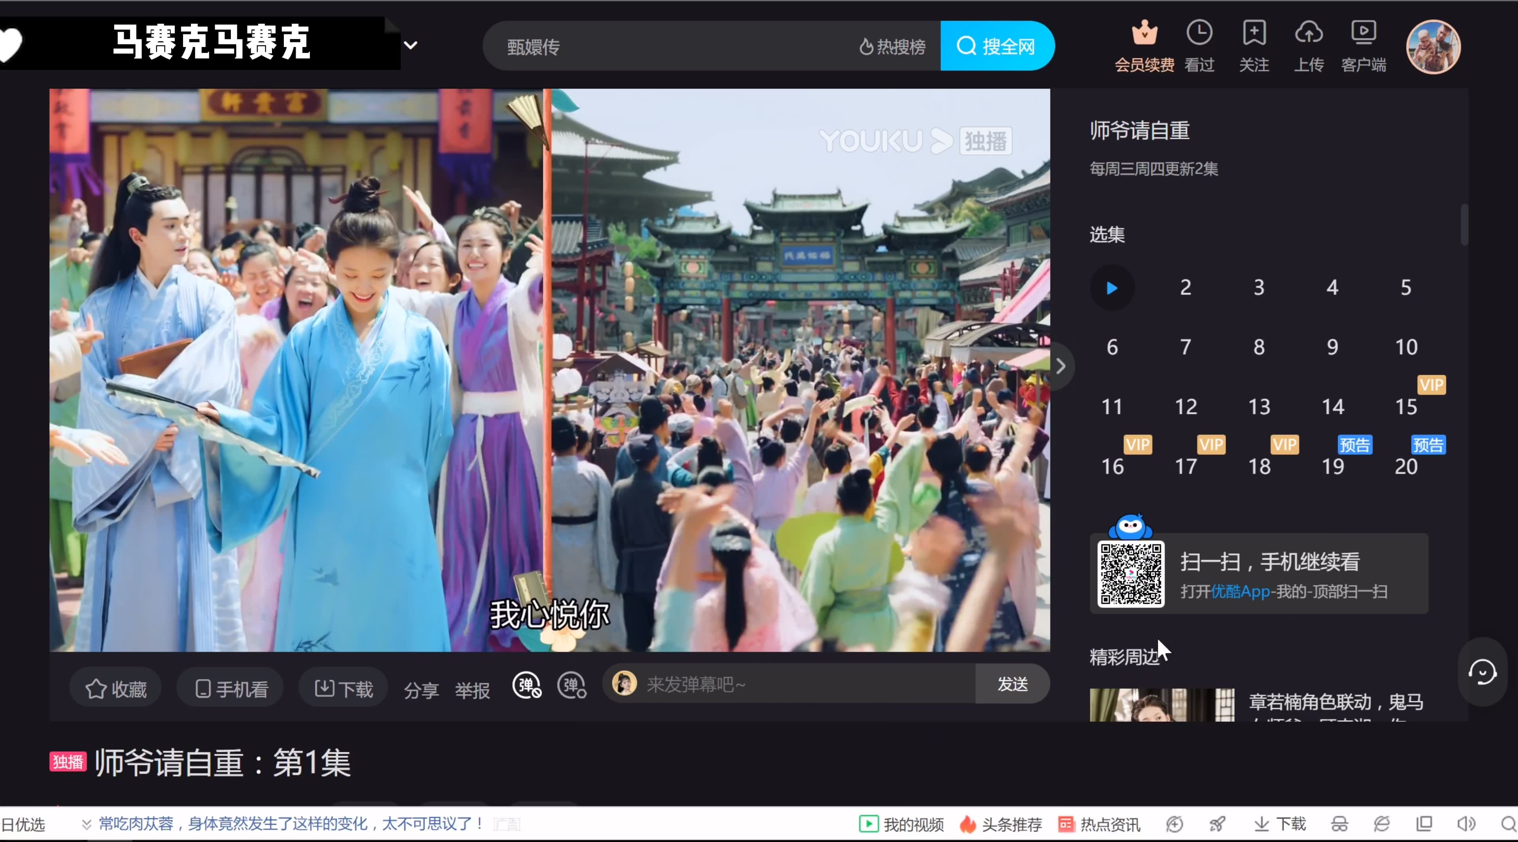Select episode 3
Image resolution: width=1518 pixels, height=842 pixels.
click(1259, 287)
